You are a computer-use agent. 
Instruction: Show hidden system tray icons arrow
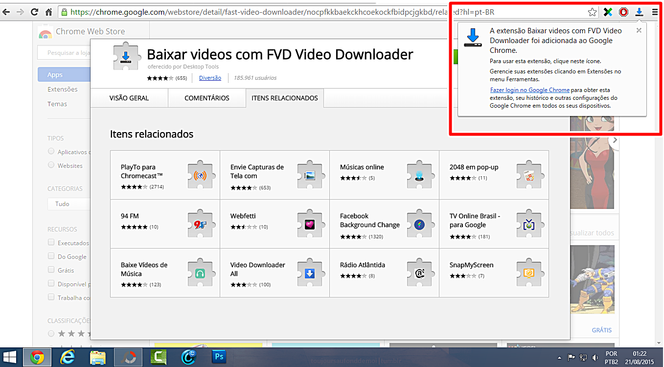tap(559, 358)
